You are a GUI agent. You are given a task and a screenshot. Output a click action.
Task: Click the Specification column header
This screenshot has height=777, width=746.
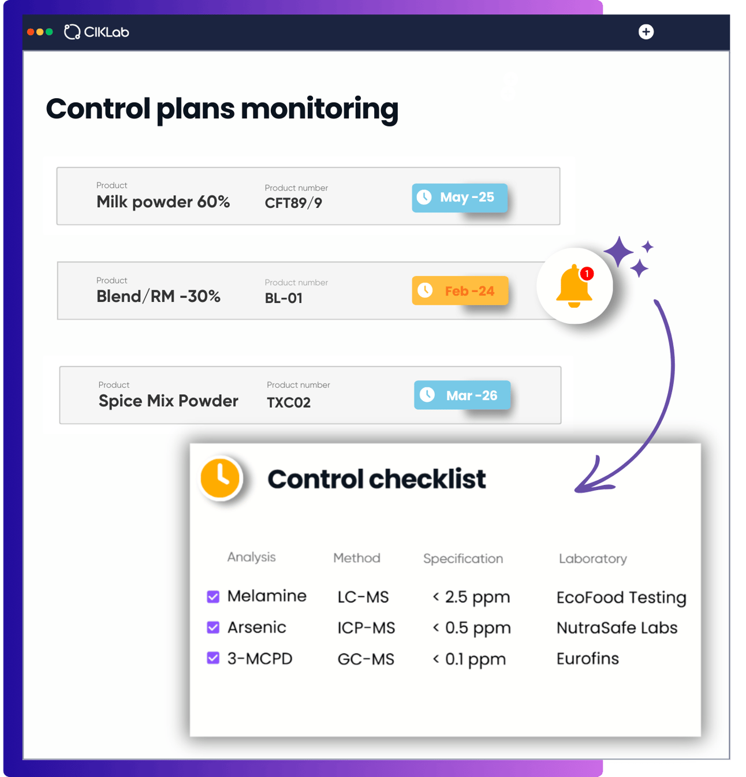[463, 559]
